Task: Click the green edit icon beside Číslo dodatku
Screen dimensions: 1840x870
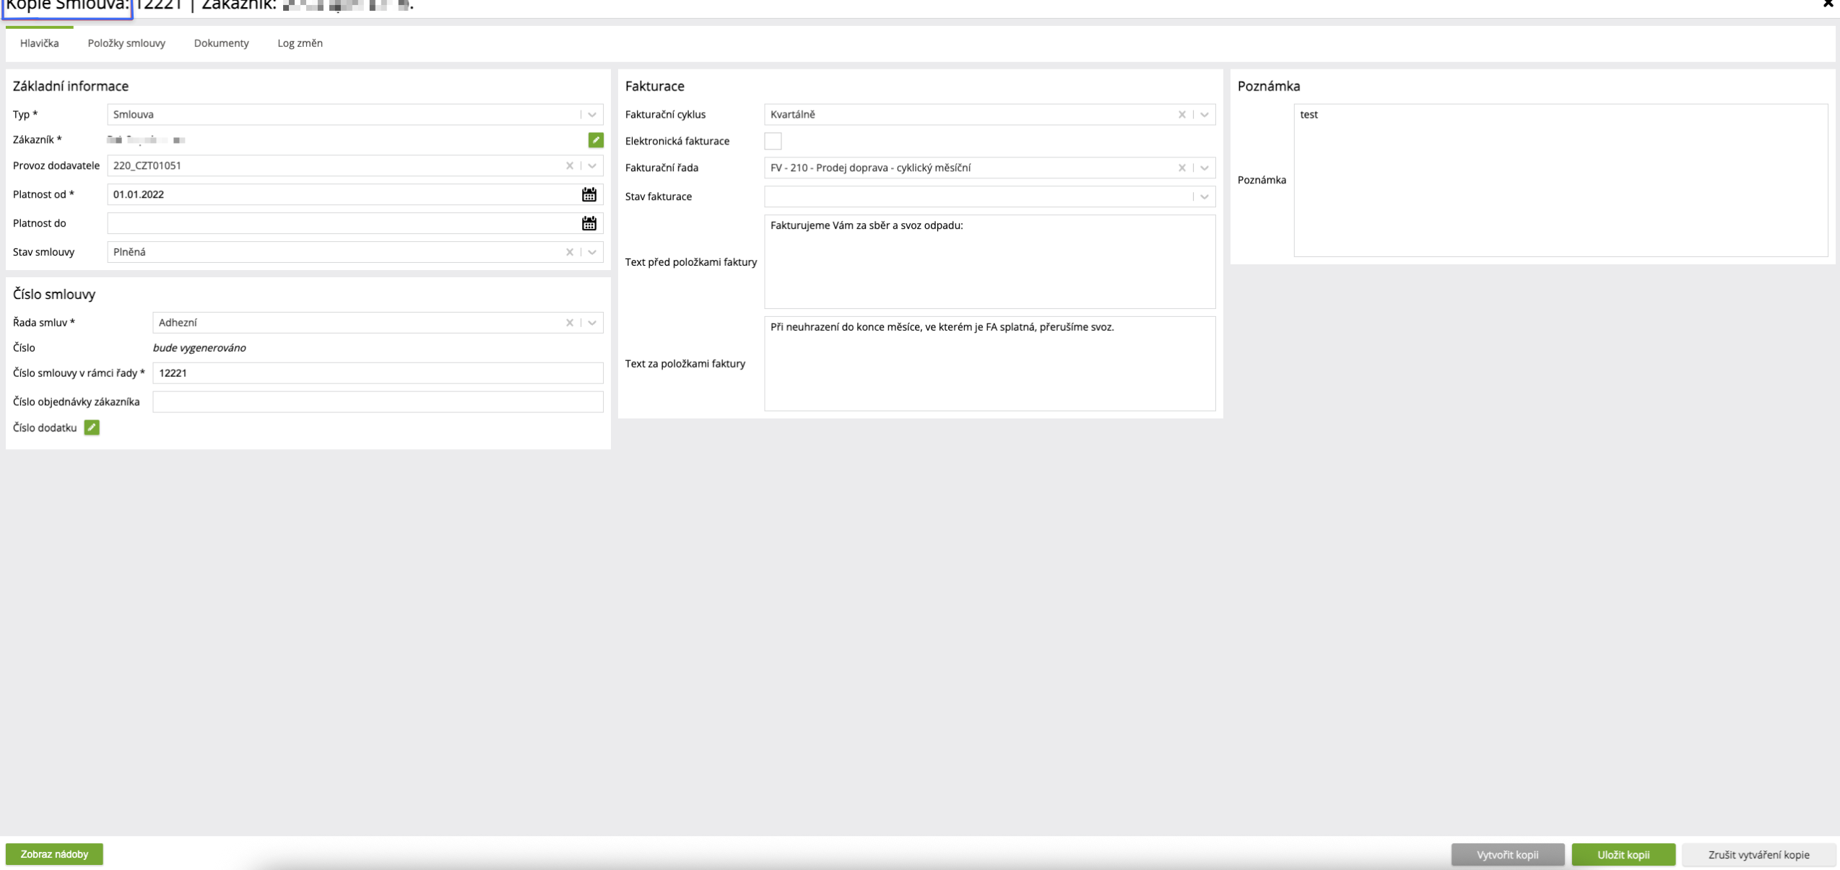Action: [92, 427]
